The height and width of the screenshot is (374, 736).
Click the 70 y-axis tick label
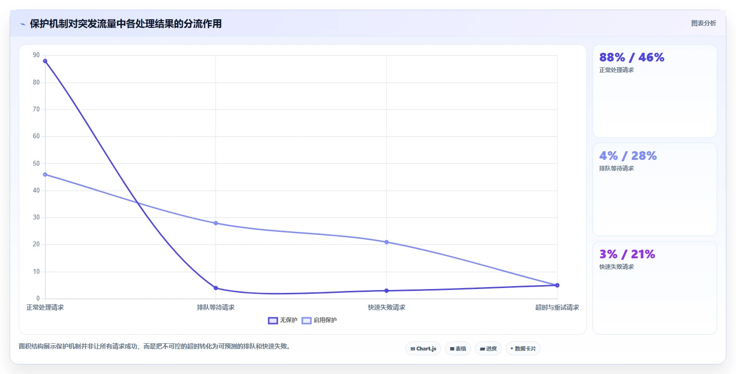(x=36, y=109)
